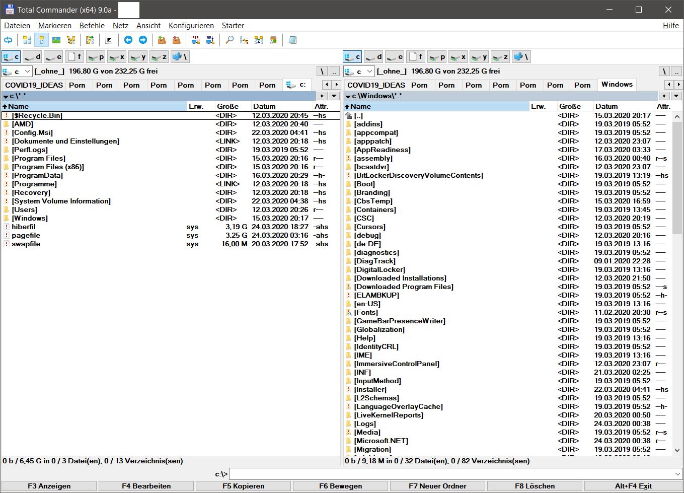Click the Unpack files toolbar icon
The width and height of the screenshot is (684, 493).
pos(177,40)
